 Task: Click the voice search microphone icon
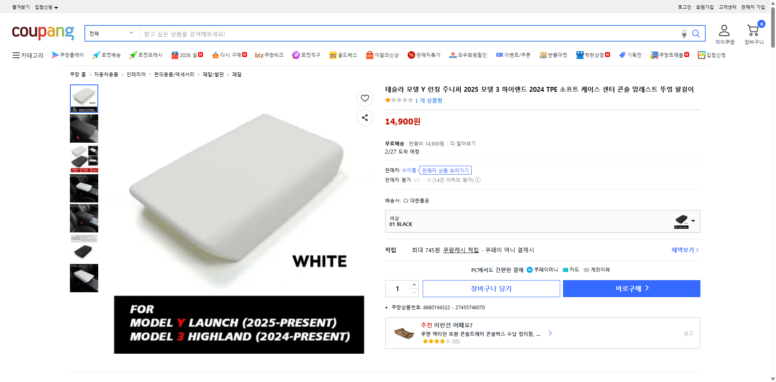click(x=684, y=34)
